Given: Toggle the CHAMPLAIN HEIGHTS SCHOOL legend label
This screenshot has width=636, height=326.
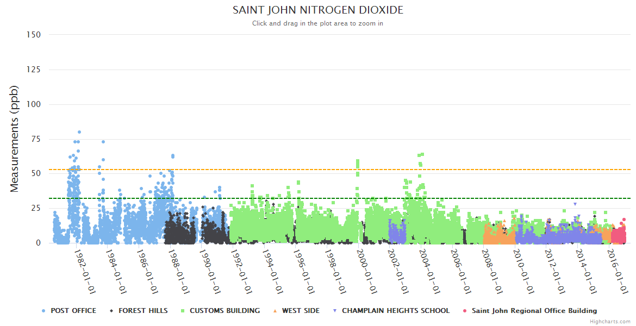Looking at the screenshot, I should 396,311.
